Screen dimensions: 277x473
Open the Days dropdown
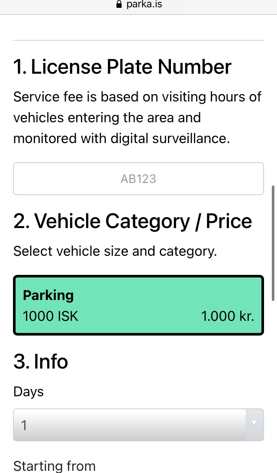pos(130,425)
